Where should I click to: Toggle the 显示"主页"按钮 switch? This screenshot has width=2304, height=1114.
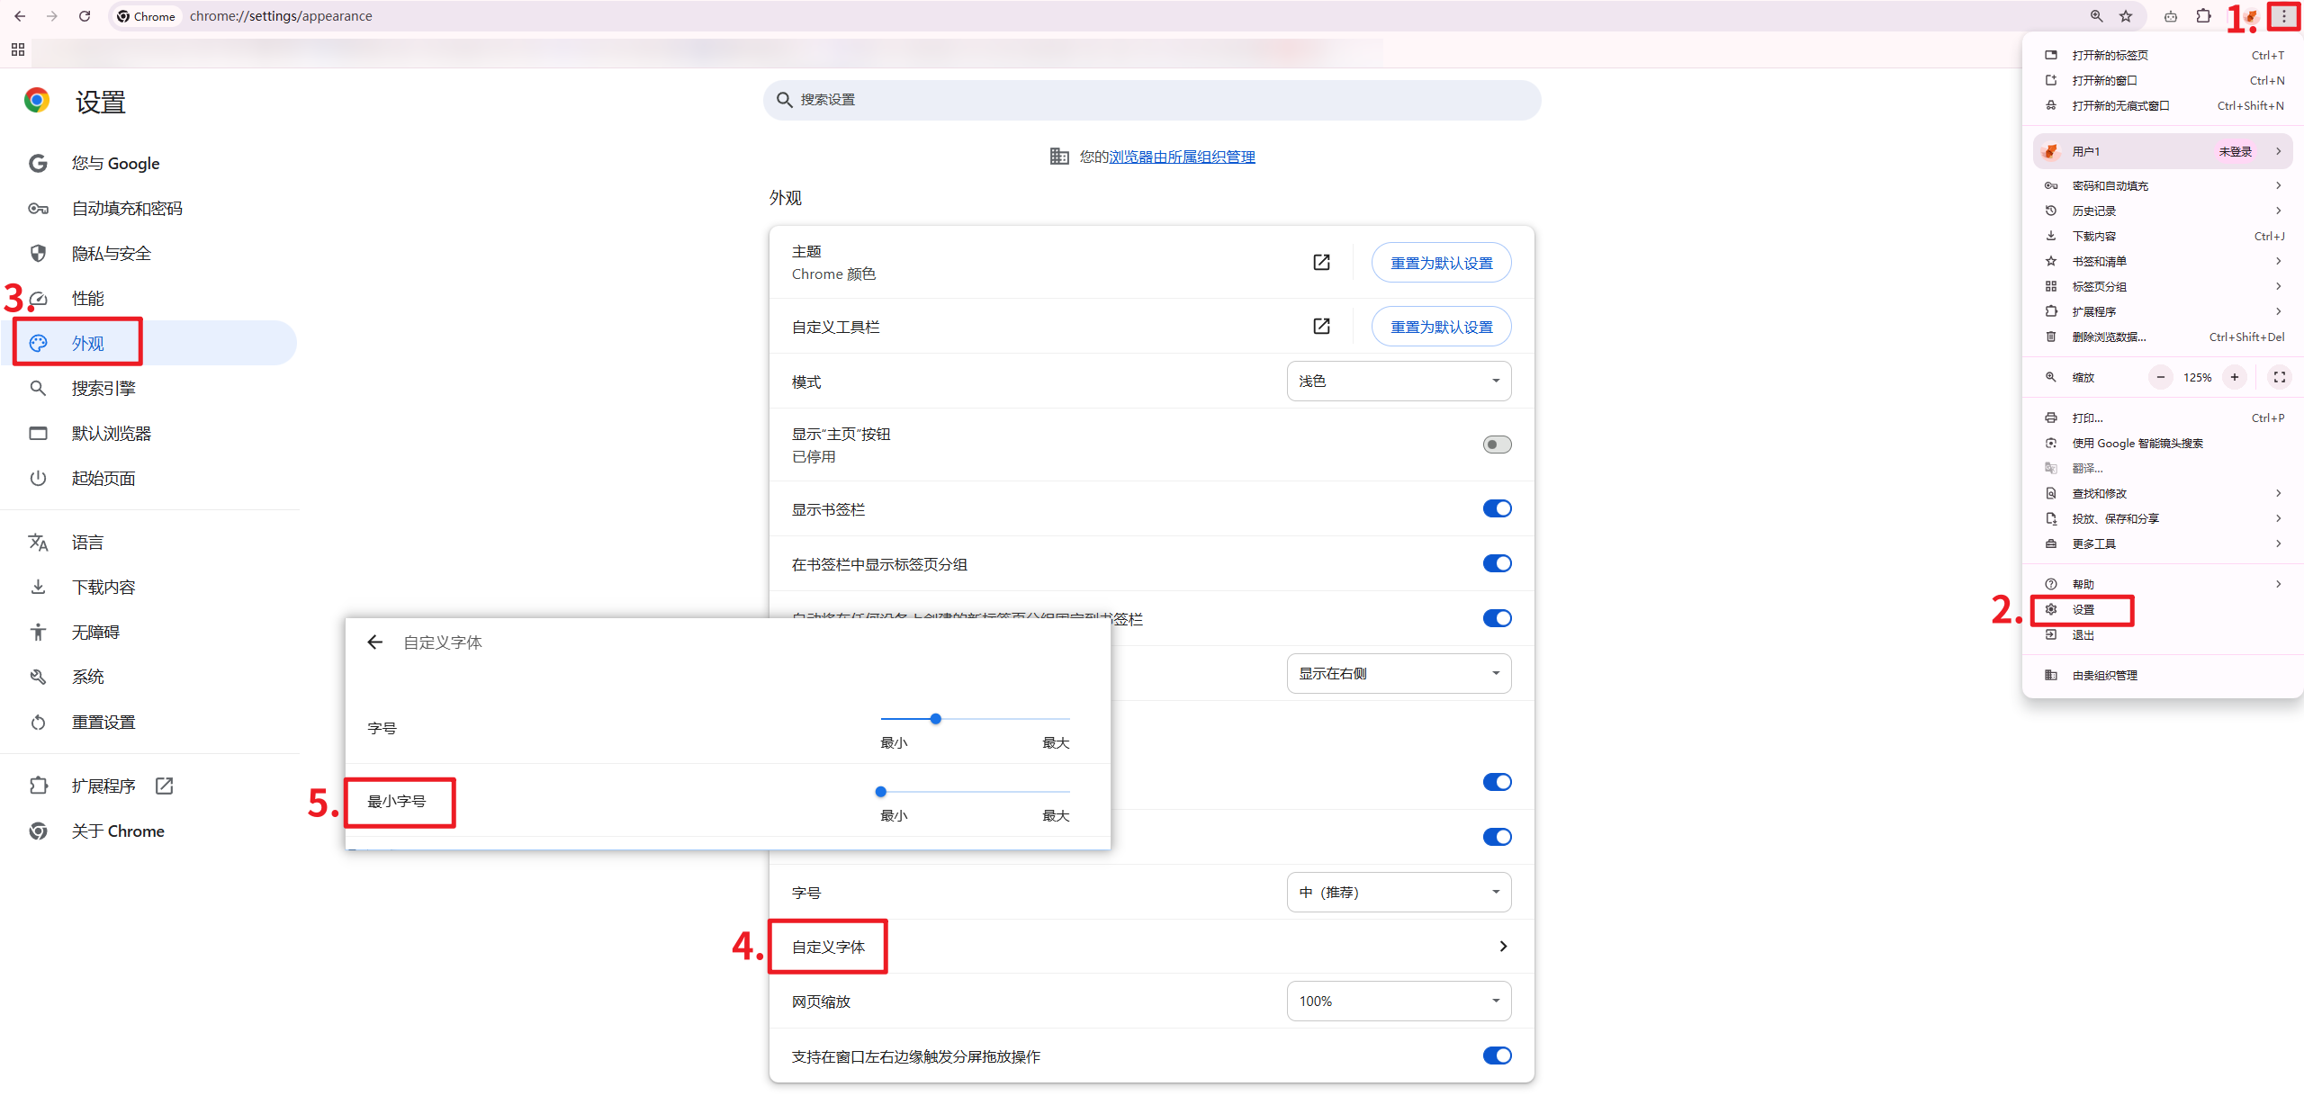pos(1497,445)
